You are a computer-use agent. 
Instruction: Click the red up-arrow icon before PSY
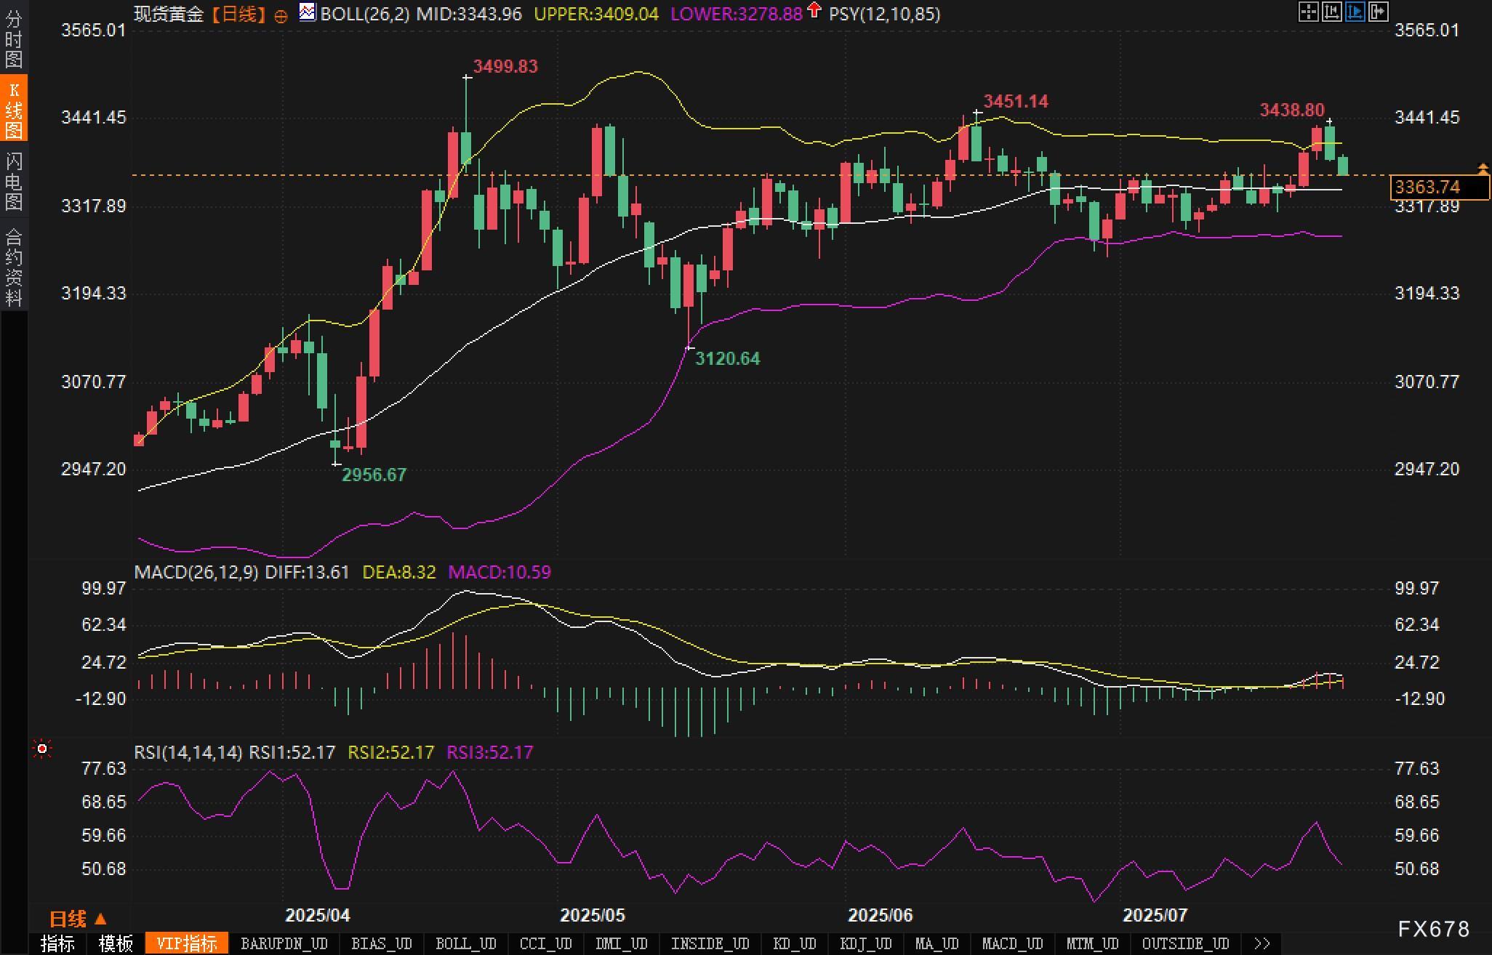pos(815,10)
